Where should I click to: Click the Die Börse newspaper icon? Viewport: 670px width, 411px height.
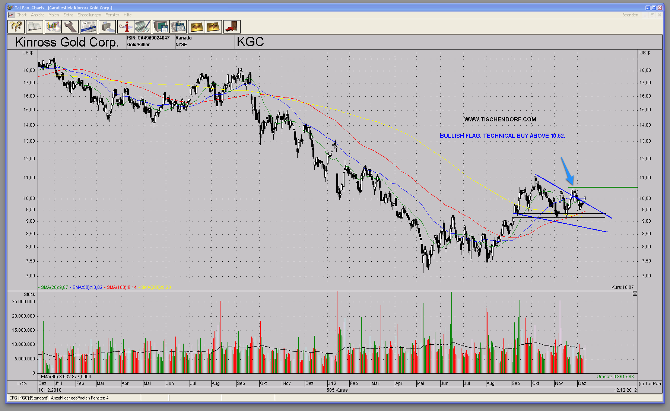[89, 27]
